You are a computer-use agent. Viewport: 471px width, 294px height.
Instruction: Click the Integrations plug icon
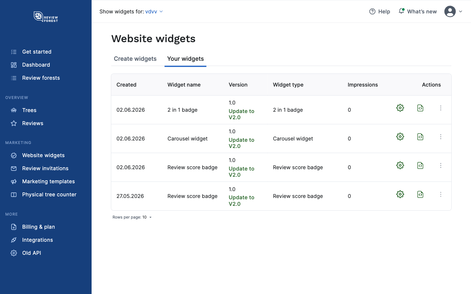pos(14,240)
